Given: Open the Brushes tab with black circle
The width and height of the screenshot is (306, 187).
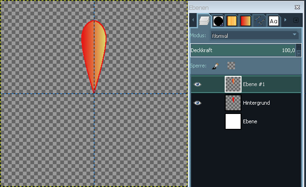Looking at the screenshot, I should coord(218,20).
